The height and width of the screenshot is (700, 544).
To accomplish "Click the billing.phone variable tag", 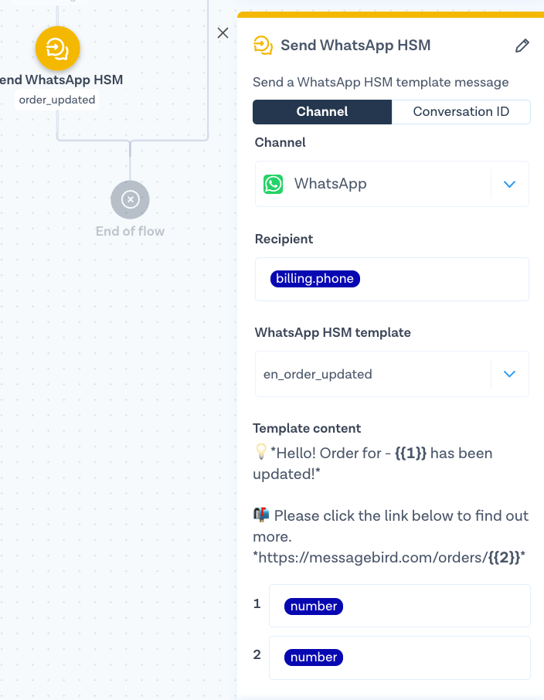I will point(315,279).
